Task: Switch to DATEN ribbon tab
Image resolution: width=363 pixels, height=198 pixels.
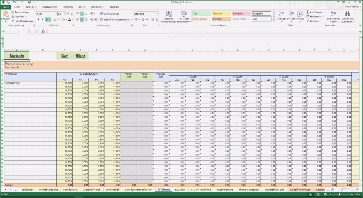Action: 82,7
